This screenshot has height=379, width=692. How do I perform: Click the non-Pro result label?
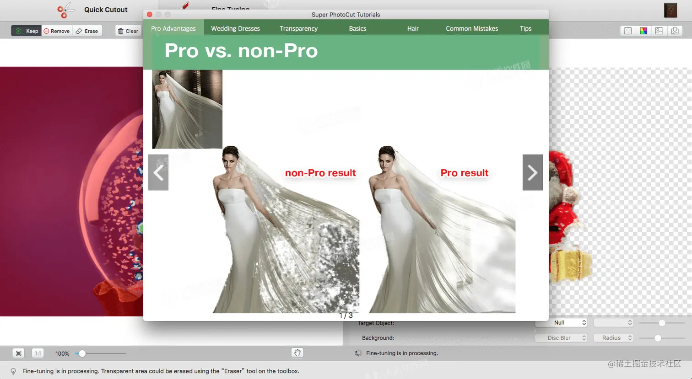click(x=320, y=173)
